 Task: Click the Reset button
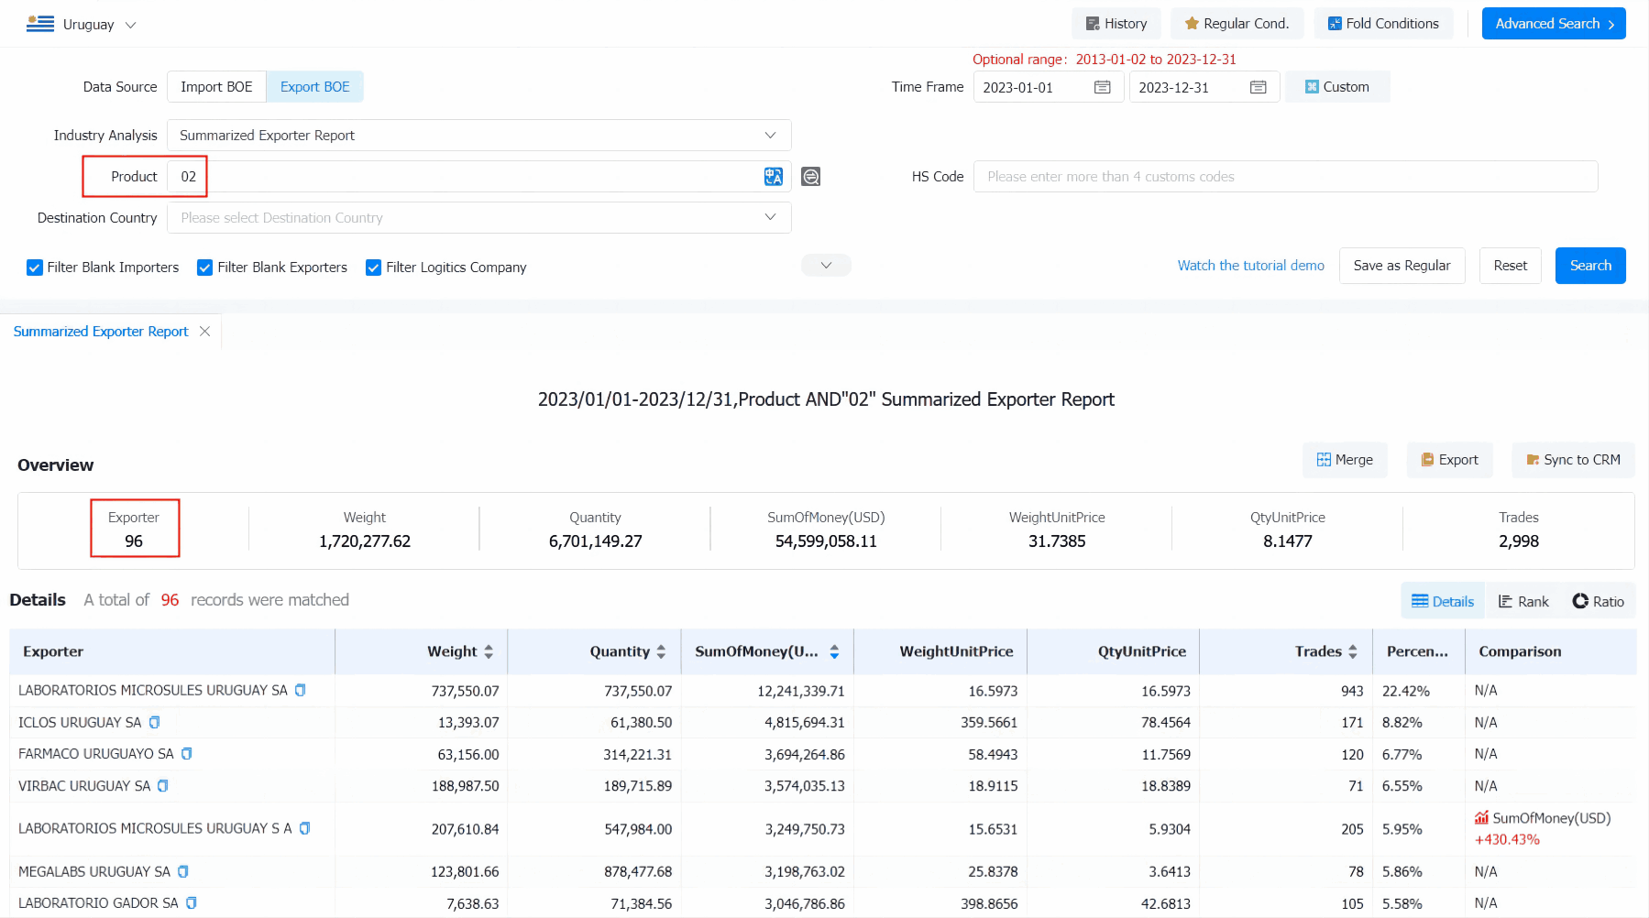1510,266
